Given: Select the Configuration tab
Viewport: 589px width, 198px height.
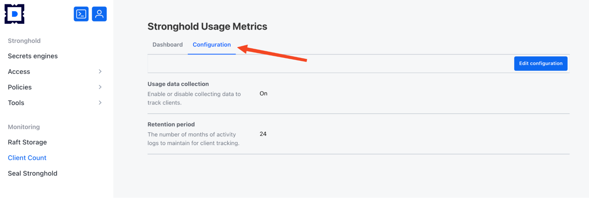Looking at the screenshot, I should click(x=212, y=45).
